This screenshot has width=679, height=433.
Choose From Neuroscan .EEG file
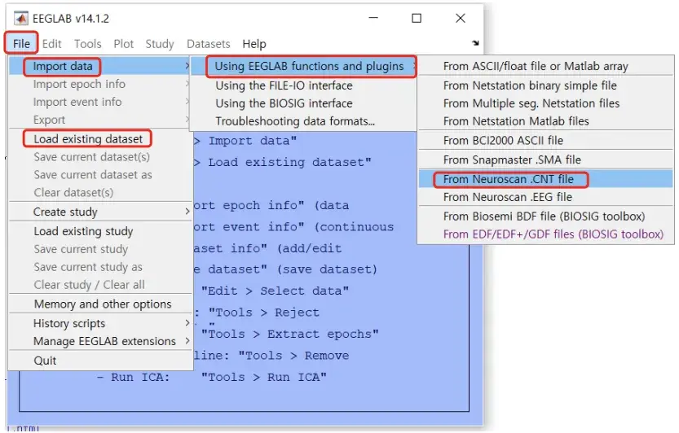pos(507,197)
